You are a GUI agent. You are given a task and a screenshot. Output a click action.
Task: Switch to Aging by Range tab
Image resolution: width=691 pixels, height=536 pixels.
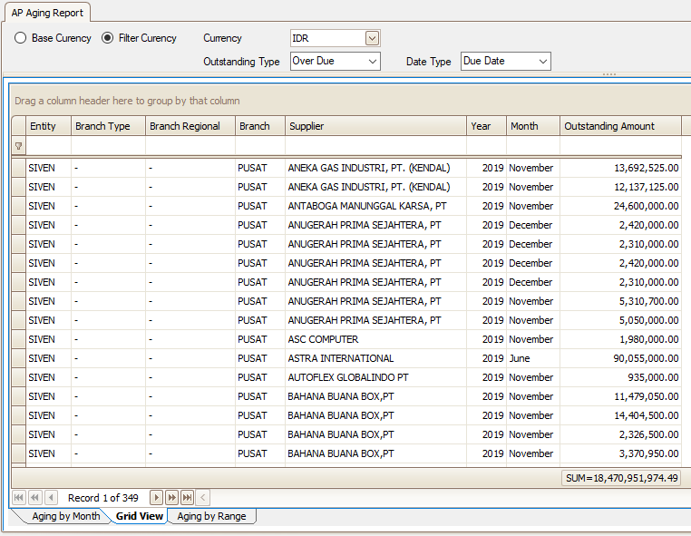(x=211, y=516)
